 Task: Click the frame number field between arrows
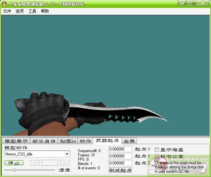[x=50, y=163]
